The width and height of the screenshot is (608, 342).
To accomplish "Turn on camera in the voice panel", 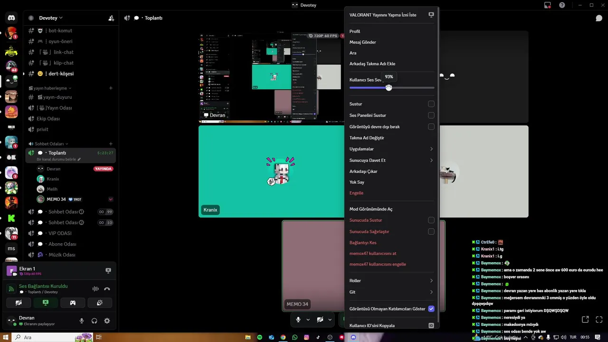I will [19, 303].
